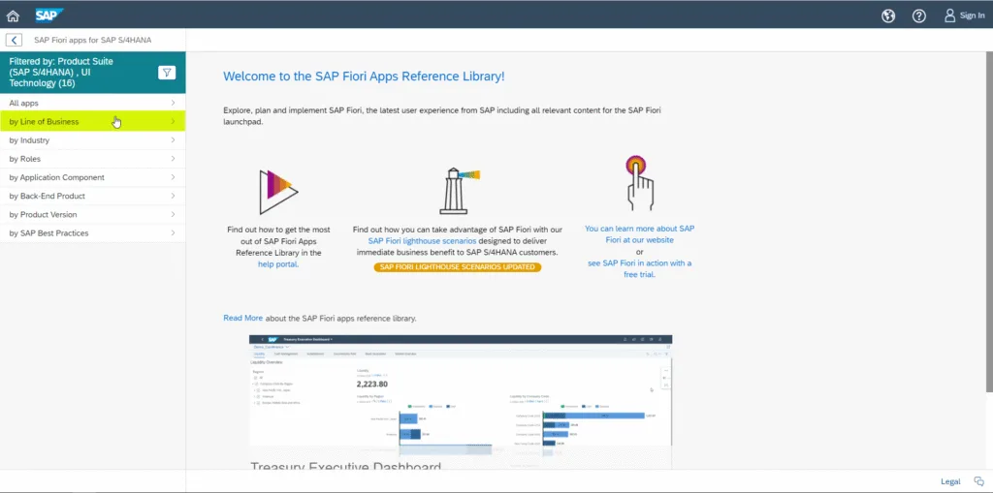The image size is (993, 493).
Task: Open the Help question mark icon
Action: [919, 15]
